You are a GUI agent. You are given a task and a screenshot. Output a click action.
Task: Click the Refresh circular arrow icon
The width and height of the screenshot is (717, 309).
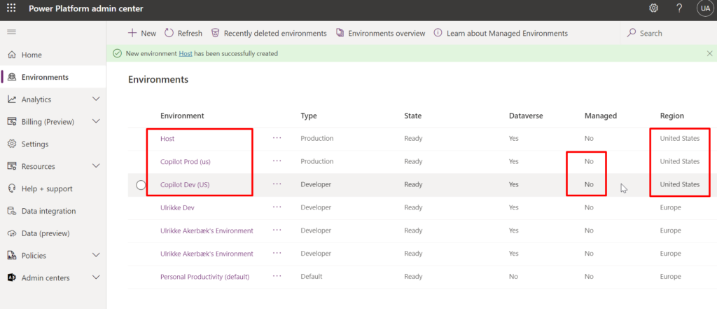point(169,33)
